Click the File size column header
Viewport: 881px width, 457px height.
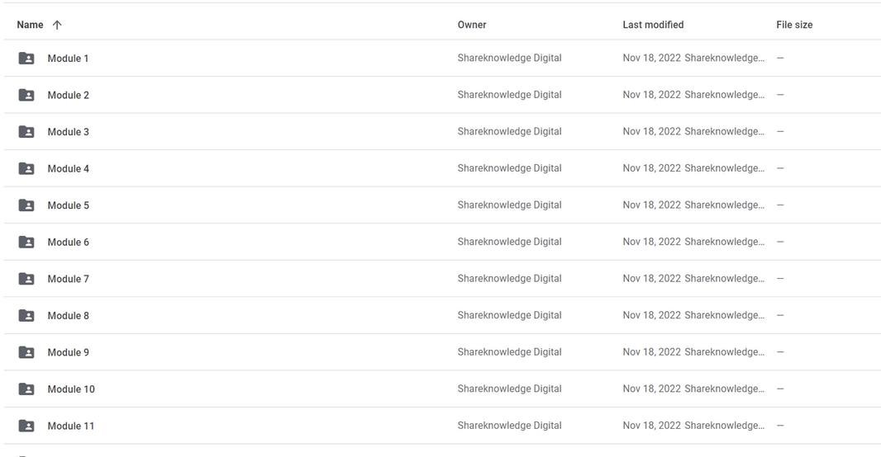point(794,25)
